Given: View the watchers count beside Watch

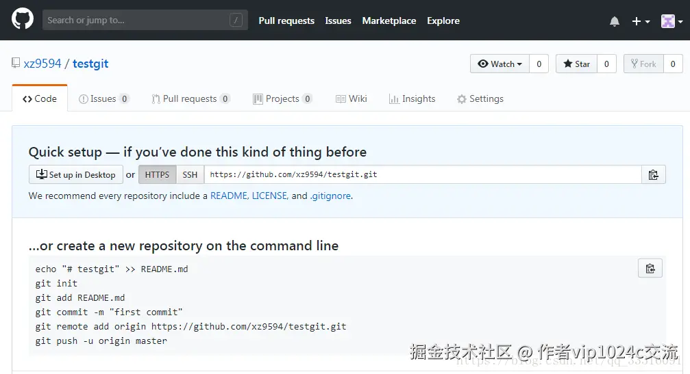Looking at the screenshot, I should (x=539, y=64).
